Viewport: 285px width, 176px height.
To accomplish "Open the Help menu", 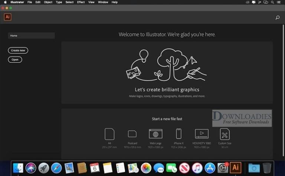I will [x=115, y=2].
